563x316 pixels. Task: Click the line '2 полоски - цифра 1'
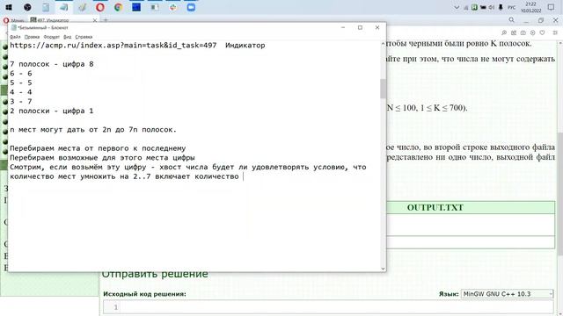[x=51, y=111]
